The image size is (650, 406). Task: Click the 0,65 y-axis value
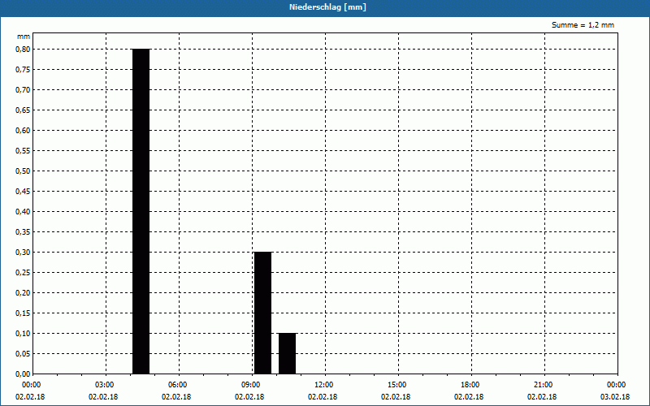point(23,110)
